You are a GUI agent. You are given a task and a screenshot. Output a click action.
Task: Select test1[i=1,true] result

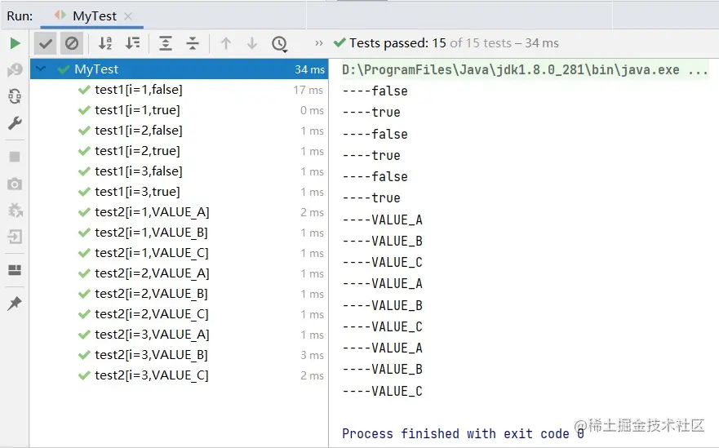click(179, 110)
